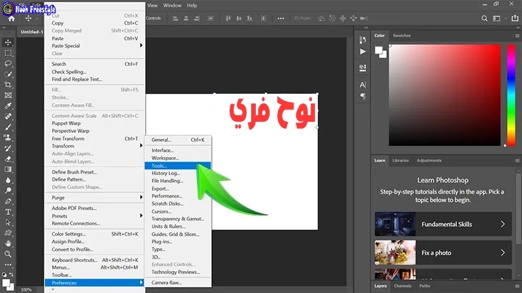
Task: Switch to the Libraries tab
Action: [401, 160]
